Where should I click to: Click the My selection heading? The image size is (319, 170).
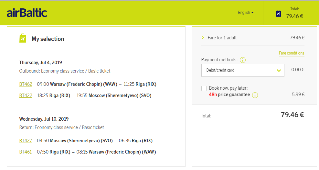(48, 39)
